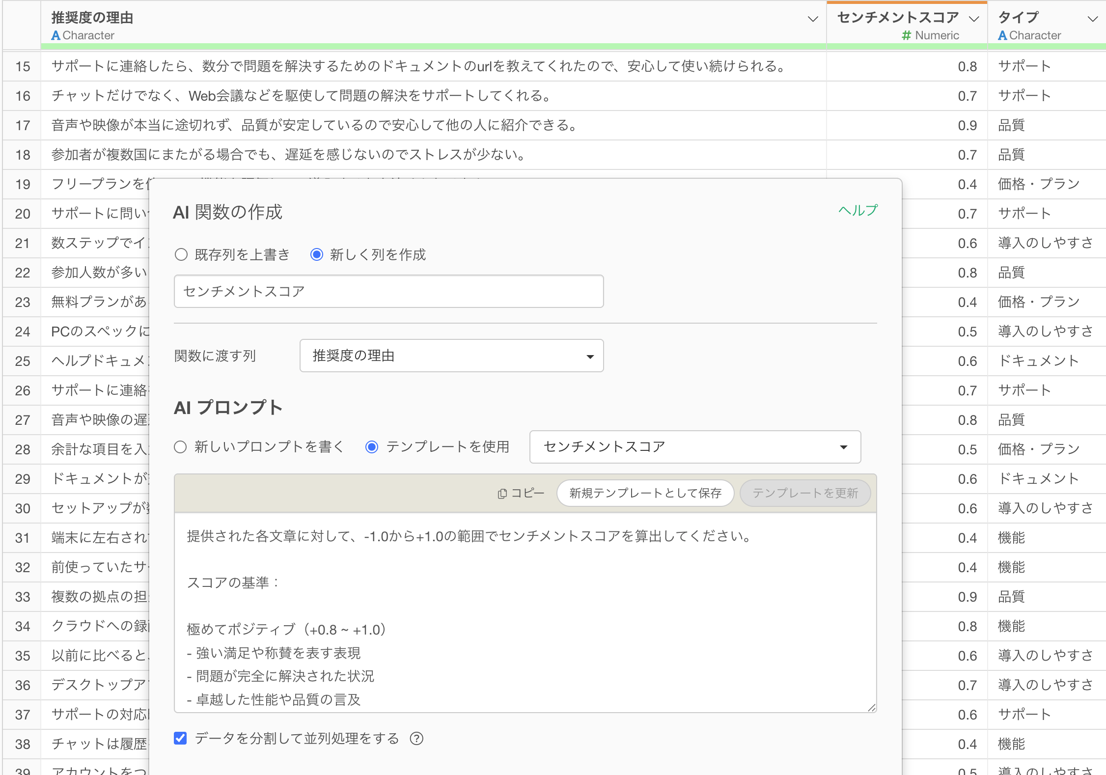Click the help question-mark icon beside parallel processing
The image size is (1106, 775).
tap(416, 739)
